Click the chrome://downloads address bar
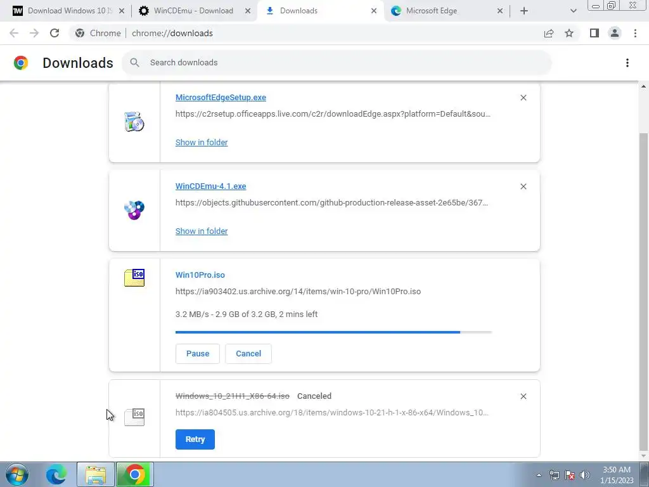 [172, 33]
